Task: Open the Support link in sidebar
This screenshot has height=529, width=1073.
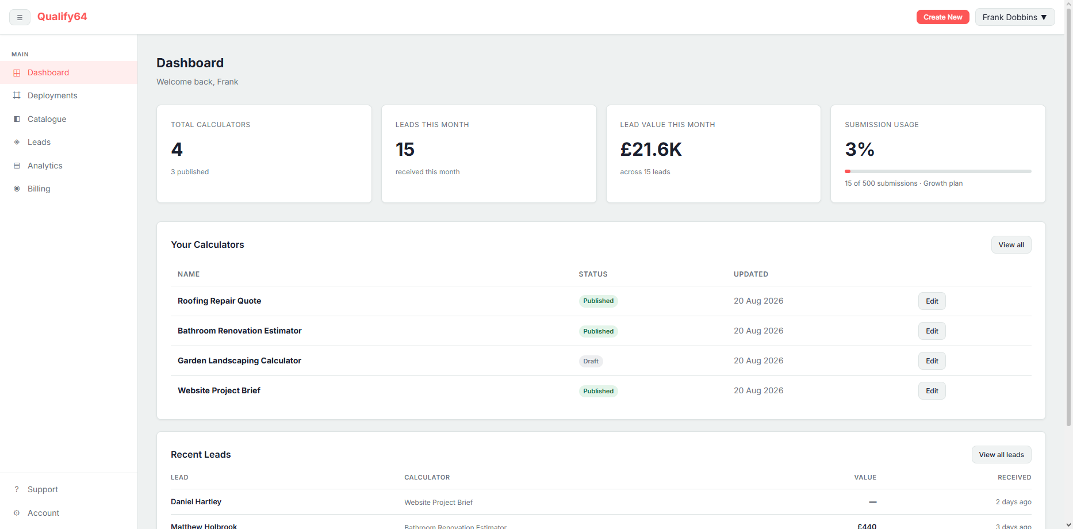Action: (68, 489)
